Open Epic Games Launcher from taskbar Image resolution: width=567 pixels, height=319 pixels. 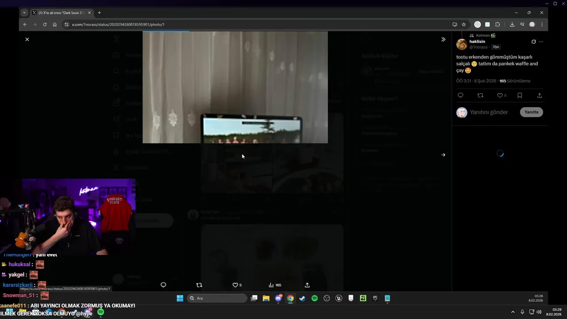pyautogui.click(x=375, y=298)
